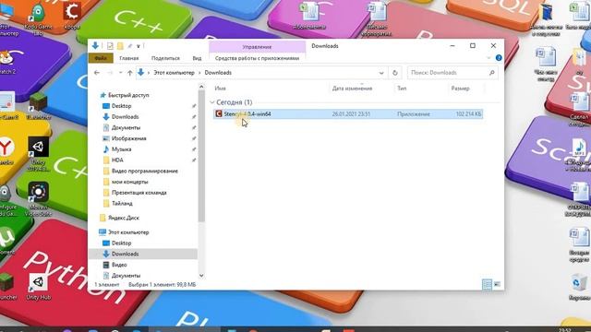Click Downloads in the address bar path
Screen dimensions: 591x332
coord(218,73)
